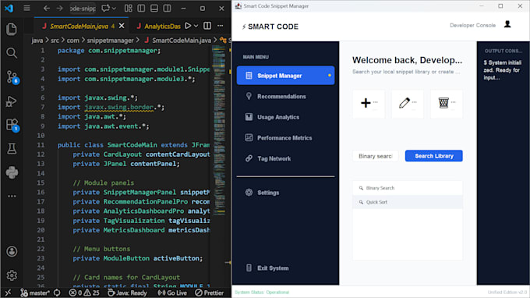Open errors and warnings problems count
Viewport: 530px width, 298px height.
pos(84,293)
